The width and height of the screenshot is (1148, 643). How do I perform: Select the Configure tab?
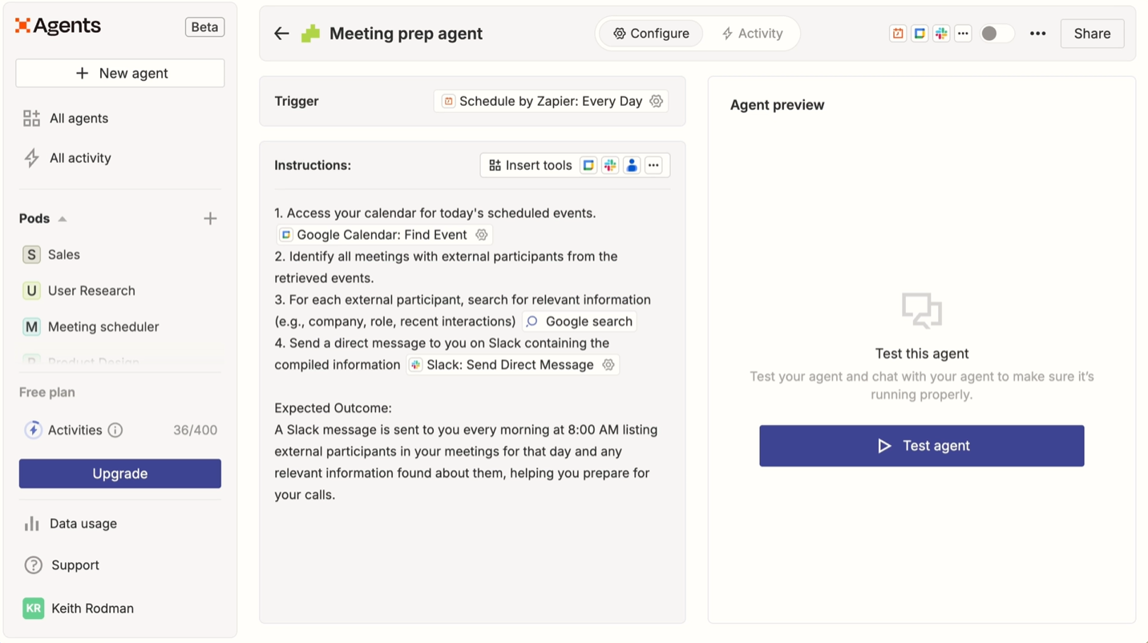pyautogui.click(x=651, y=34)
